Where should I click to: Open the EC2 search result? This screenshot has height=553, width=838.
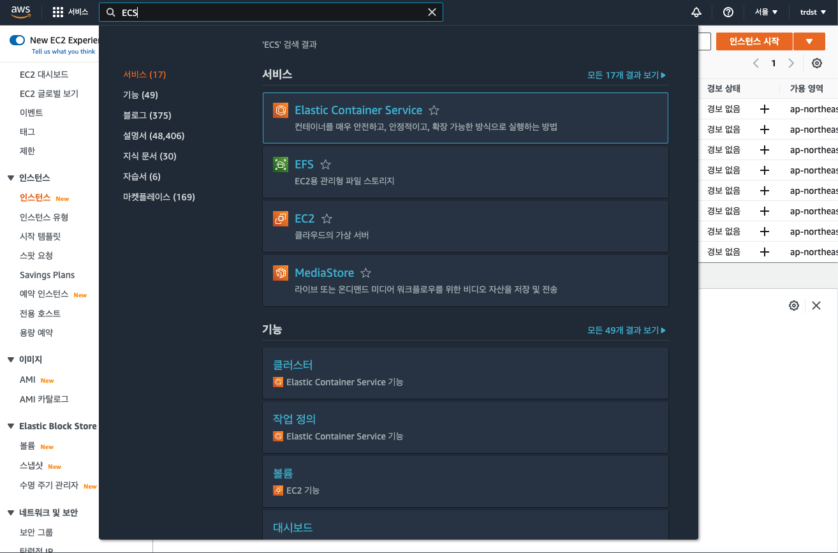tap(466, 226)
